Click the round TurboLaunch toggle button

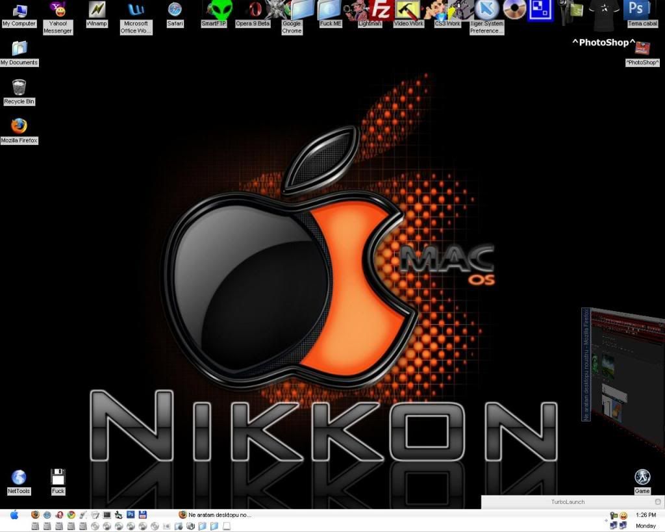click(658, 502)
